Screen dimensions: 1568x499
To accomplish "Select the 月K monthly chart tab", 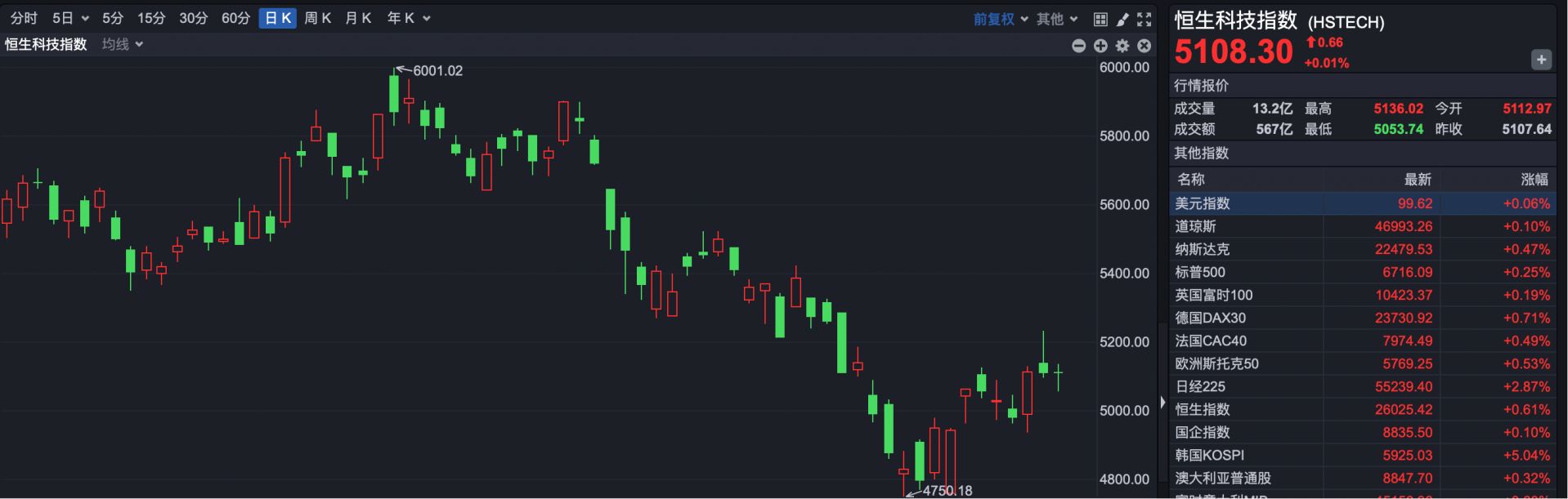I will (x=358, y=18).
